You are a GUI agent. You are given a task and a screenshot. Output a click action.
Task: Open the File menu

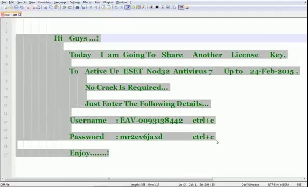pos(4,2)
